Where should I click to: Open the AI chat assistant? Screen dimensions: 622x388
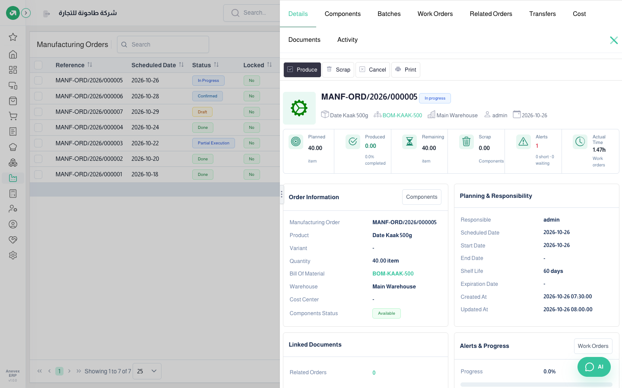pyautogui.click(x=594, y=367)
